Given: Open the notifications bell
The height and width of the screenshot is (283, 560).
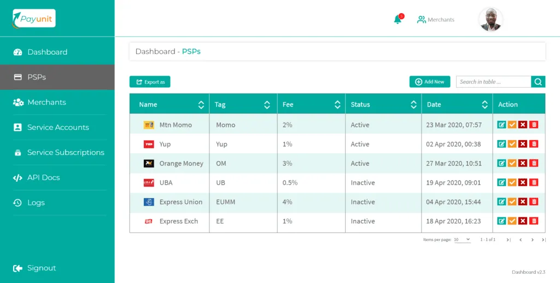Looking at the screenshot, I should pos(398,20).
